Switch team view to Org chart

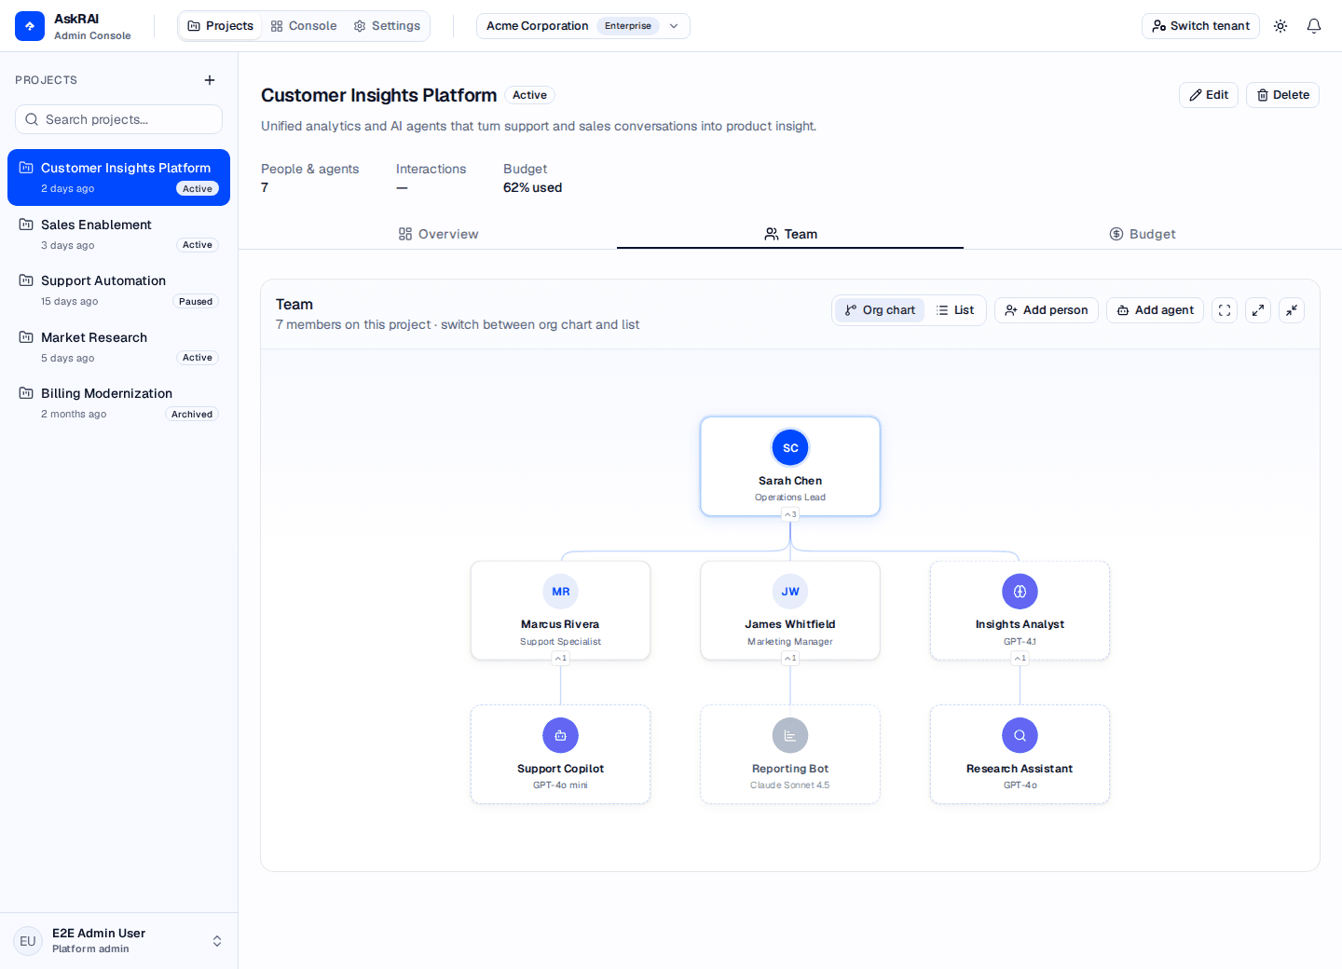click(880, 310)
